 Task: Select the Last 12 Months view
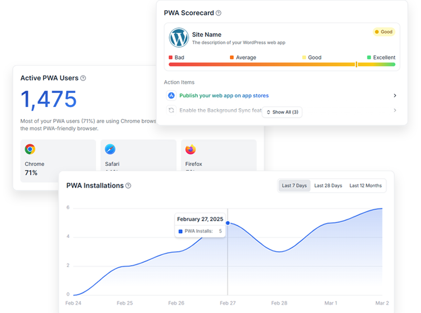coord(365,185)
